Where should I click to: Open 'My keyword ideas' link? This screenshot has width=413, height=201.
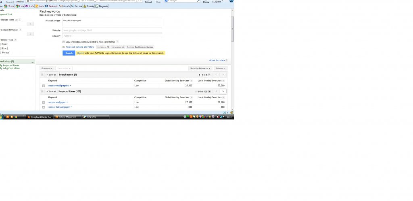coord(9,66)
